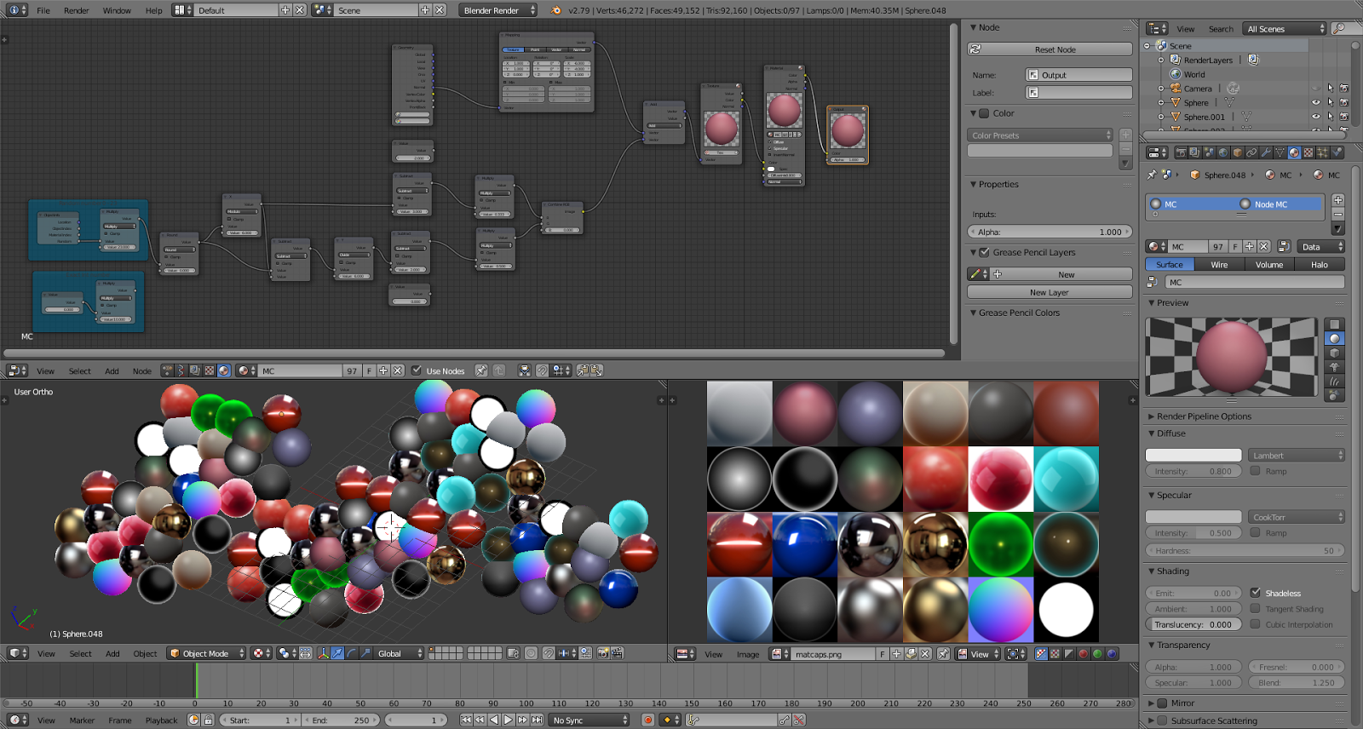Enable the Specular Ramp checkbox
Screen dimensions: 1363x729
1255,532
